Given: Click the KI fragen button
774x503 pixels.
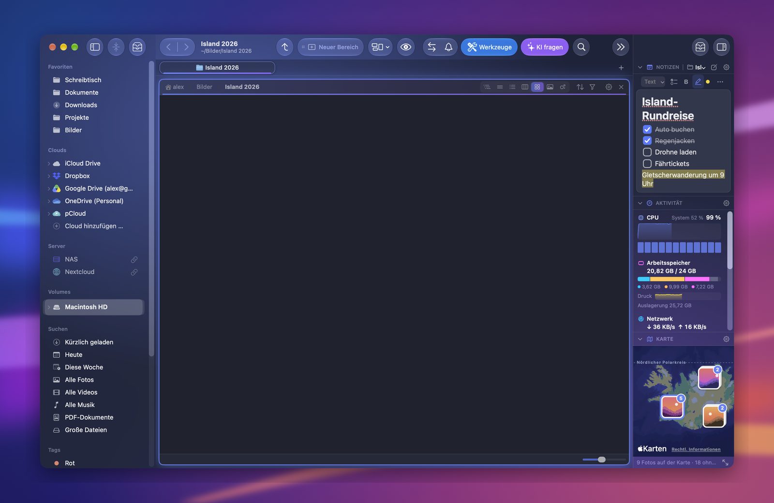Looking at the screenshot, I should point(545,47).
